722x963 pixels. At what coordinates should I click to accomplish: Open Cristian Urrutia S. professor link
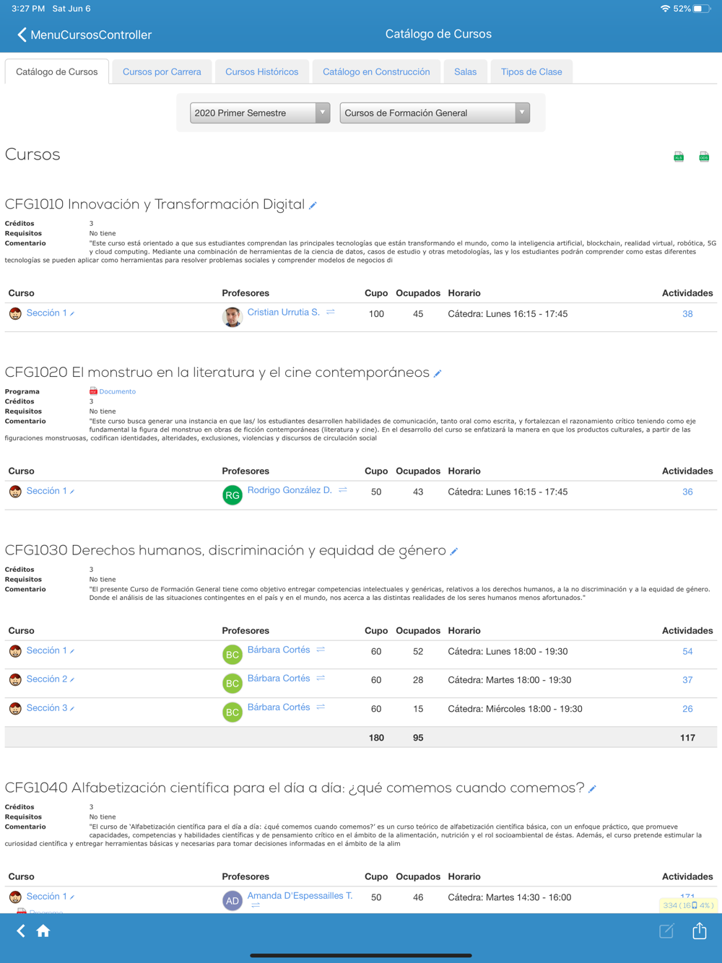(284, 312)
